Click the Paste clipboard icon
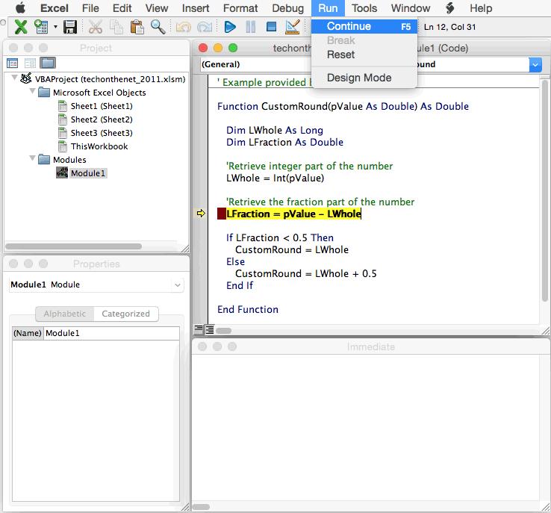Image resolution: width=551 pixels, height=513 pixels. [x=137, y=27]
